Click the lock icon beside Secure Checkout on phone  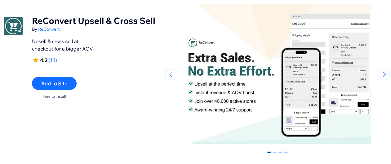pyautogui.click(x=294, y=113)
